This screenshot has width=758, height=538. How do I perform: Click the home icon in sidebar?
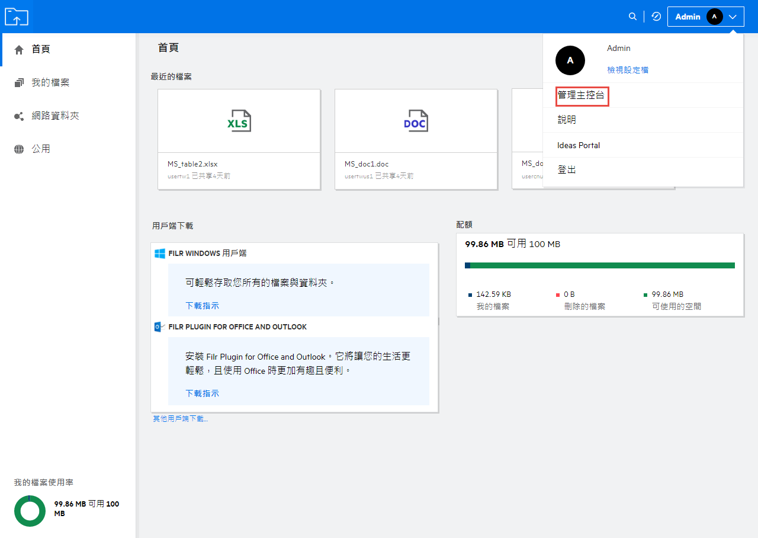[19, 50]
